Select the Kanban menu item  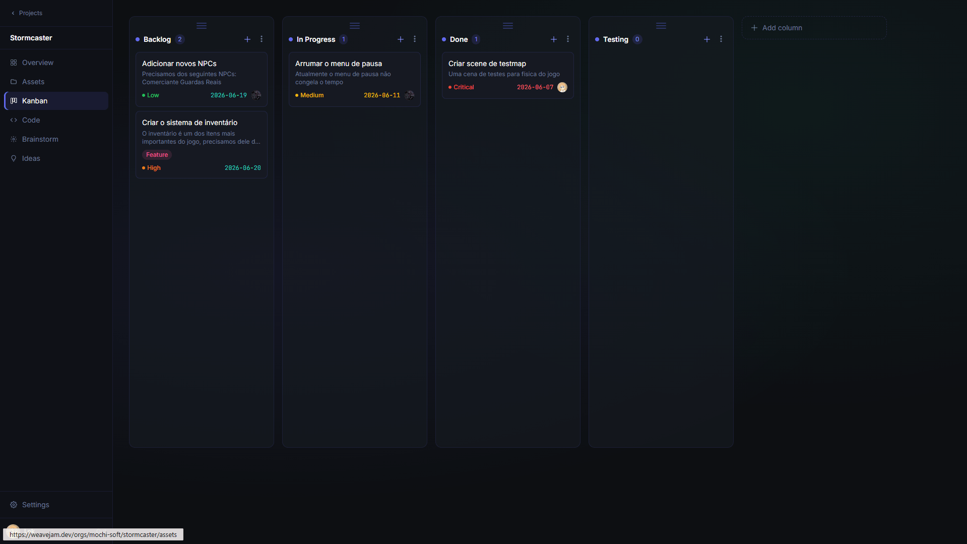point(56,101)
